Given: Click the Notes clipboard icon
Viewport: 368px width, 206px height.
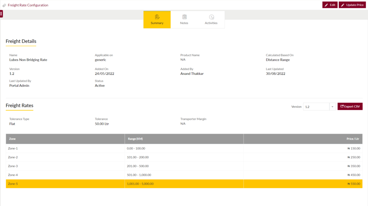Looking at the screenshot, I should click(184, 17).
